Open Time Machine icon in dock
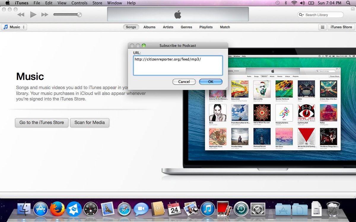The image size is (356, 222). coord(241,210)
